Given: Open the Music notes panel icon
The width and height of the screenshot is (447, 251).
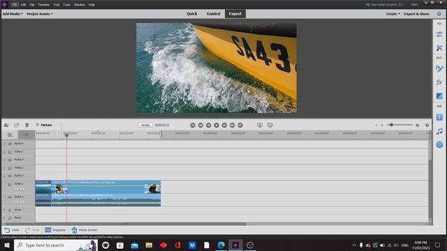Looking at the screenshot, I should [x=439, y=131].
